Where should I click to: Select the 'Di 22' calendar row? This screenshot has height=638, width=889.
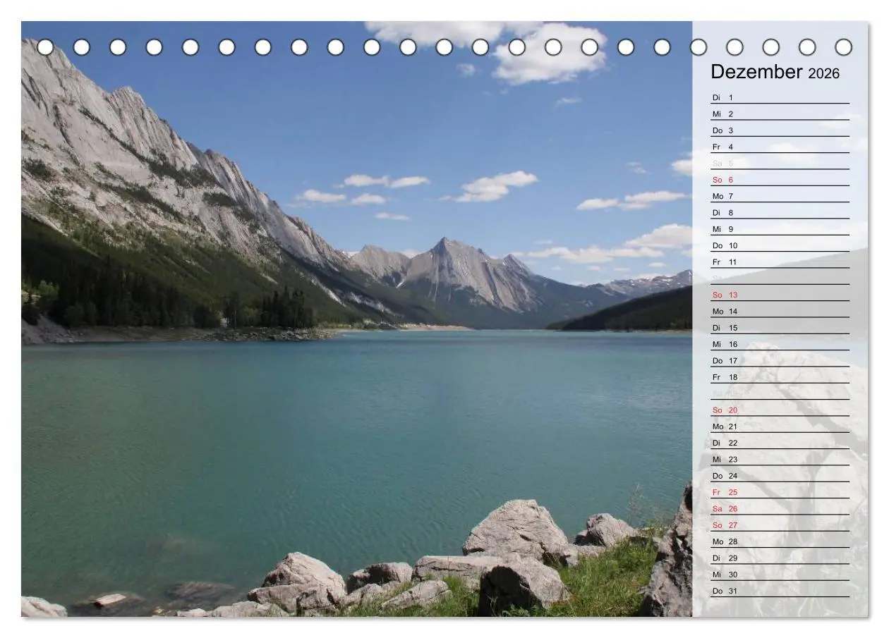coord(780,443)
